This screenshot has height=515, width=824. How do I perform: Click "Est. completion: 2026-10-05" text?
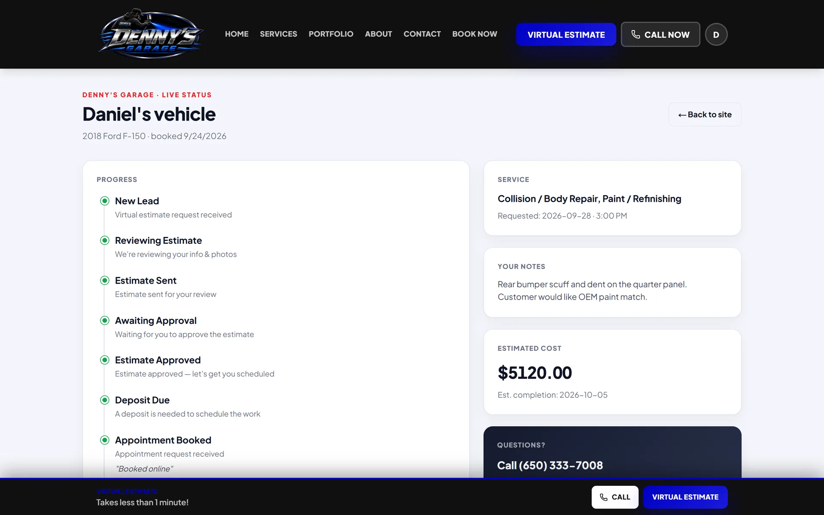pos(552,395)
